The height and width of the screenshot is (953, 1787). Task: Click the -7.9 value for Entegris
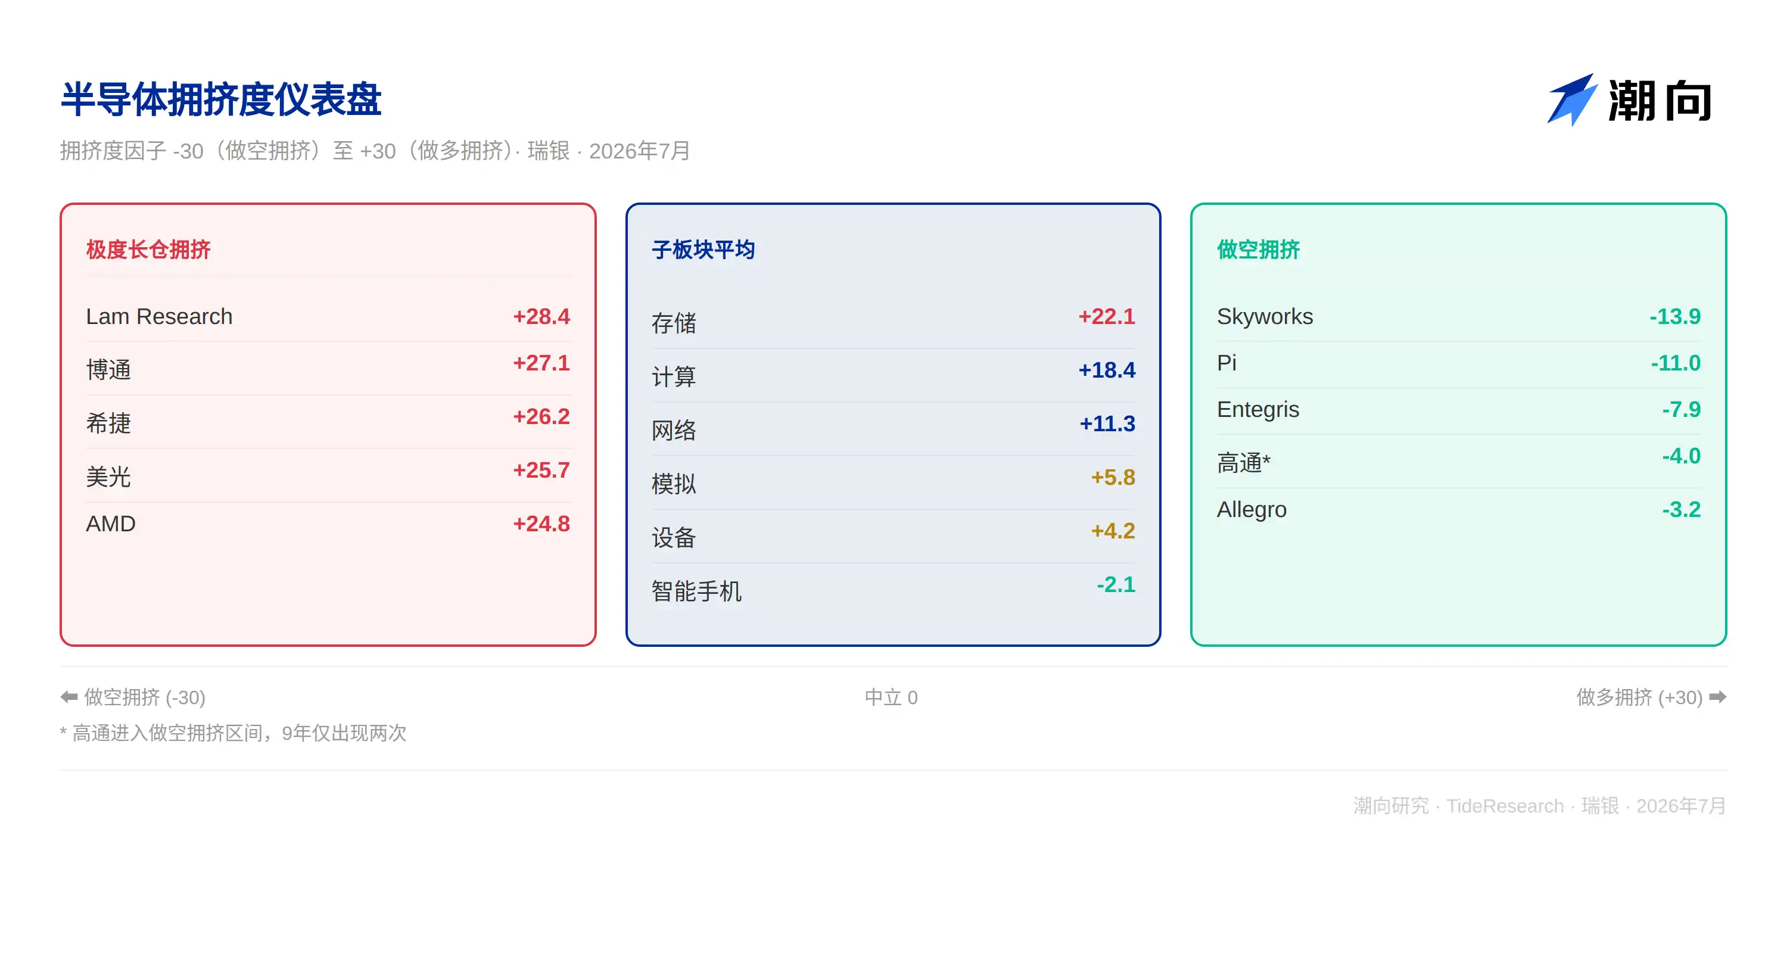(1681, 409)
